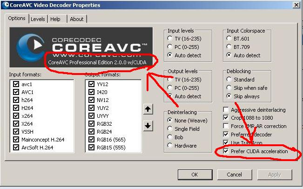
Task: Select BT.601 input colorspace
Action: (229, 39)
